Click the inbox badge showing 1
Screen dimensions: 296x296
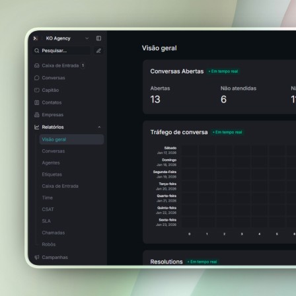click(83, 65)
